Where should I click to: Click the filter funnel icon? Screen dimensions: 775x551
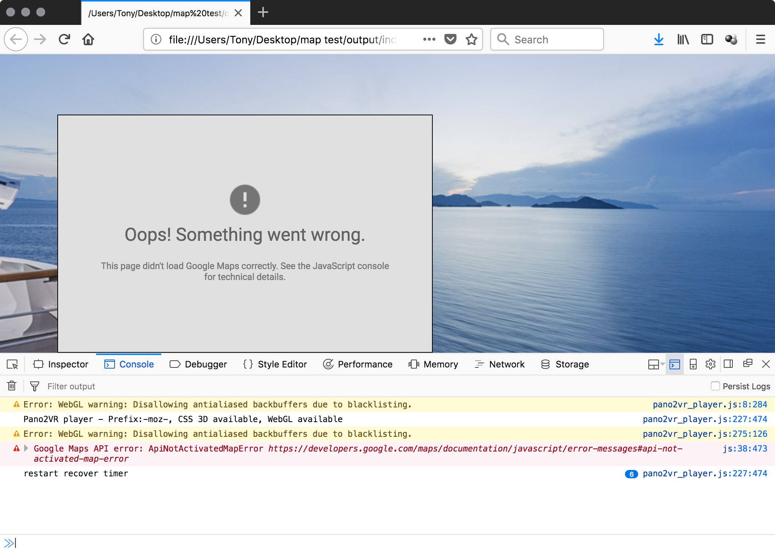pyautogui.click(x=34, y=386)
